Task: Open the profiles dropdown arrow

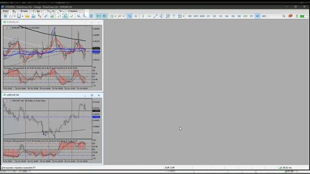Action: click(x=23, y=16)
